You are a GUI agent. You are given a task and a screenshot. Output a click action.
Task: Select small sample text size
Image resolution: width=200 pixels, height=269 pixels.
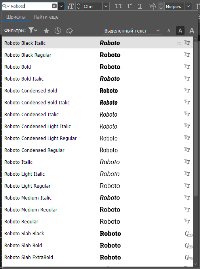click(169, 31)
